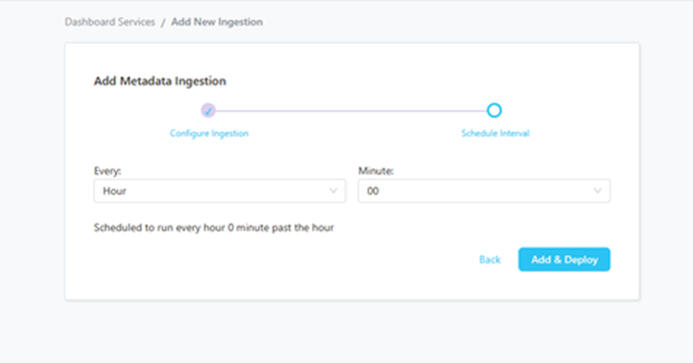Click the Schedule Interval step circle
The height and width of the screenshot is (363, 693).
495,111
